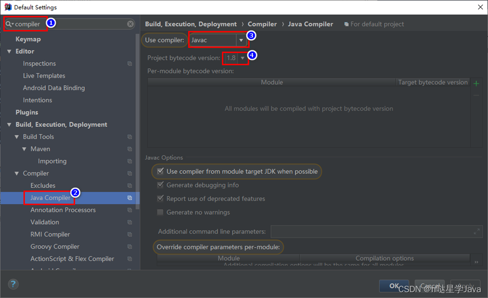488x298 pixels.
Task: Collapse Build, Execution, Deployment node
Action: tap(9, 125)
